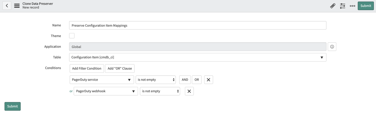Image resolution: width=376 pixels, height=113 pixels.
Task: Open personalize form settings sliders icon
Action: pos(343,6)
